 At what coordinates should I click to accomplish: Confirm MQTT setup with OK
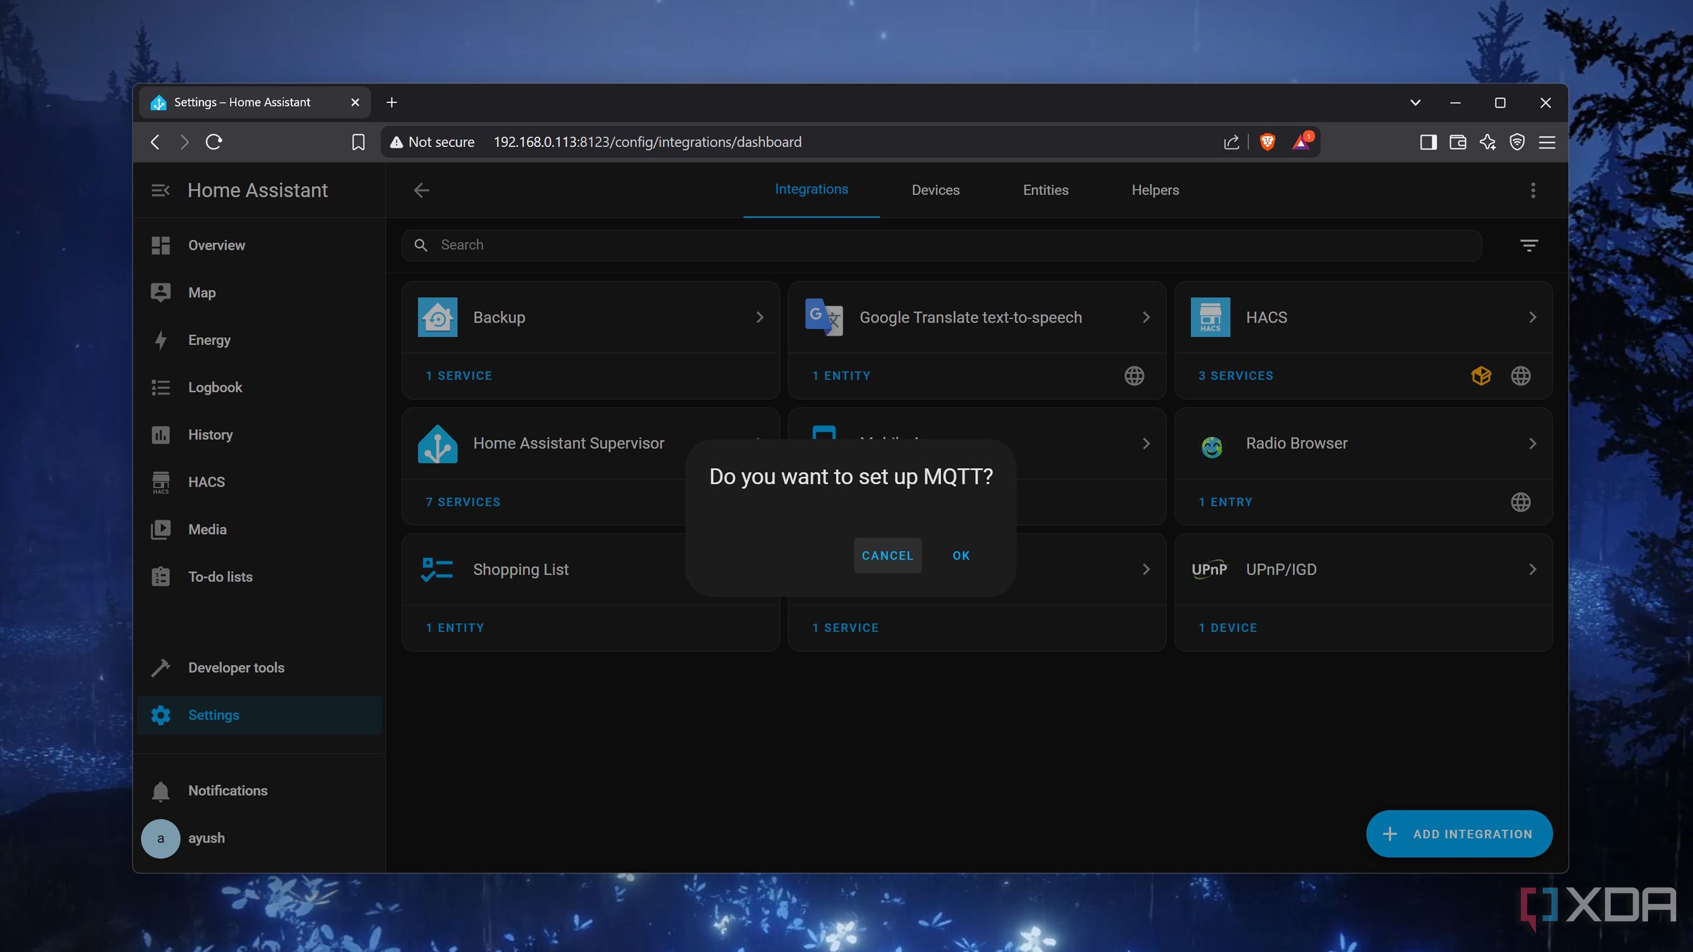pyautogui.click(x=961, y=555)
